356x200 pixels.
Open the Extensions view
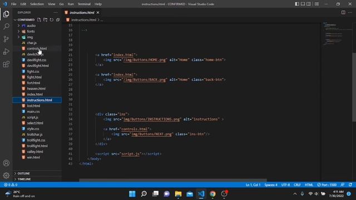pyautogui.click(x=6, y=64)
